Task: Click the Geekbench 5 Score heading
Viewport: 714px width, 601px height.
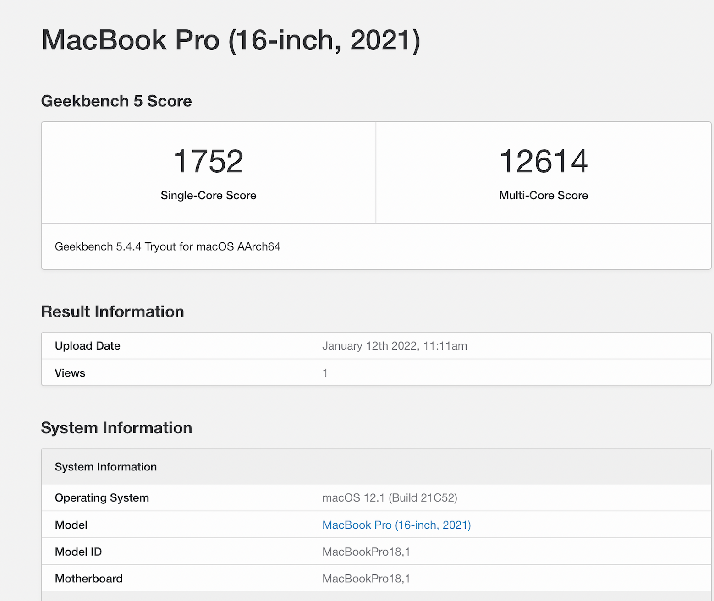Action: tap(116, 101)
